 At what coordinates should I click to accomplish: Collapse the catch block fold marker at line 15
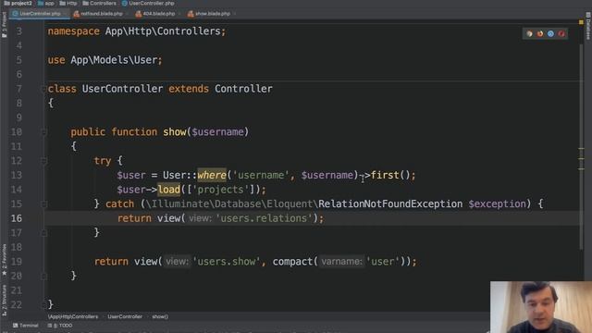point(43,204)
